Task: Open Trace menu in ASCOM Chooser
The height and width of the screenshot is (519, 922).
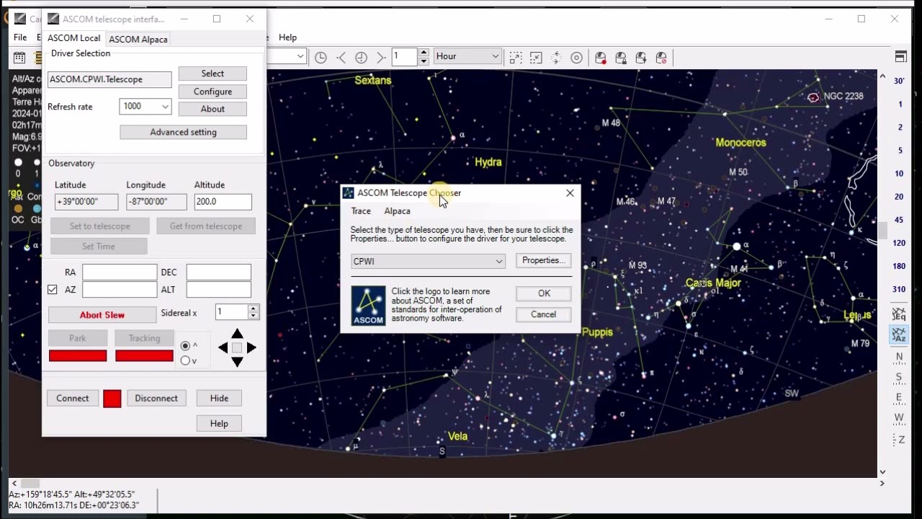Action: coord(361,211)
